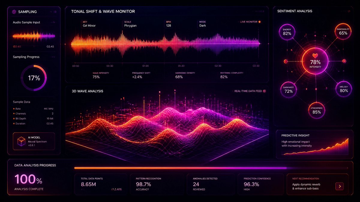
Task: Click the 01:30 timeline marker
Action: coord(181,66)
